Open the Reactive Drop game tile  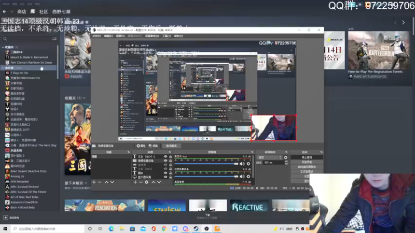pyautogui.click(x=249, y=205)
